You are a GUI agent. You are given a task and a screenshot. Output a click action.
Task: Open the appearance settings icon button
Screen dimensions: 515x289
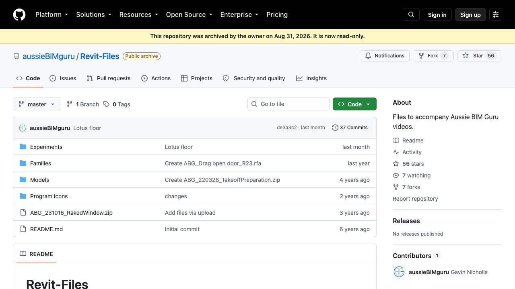(x=496, y=14)
